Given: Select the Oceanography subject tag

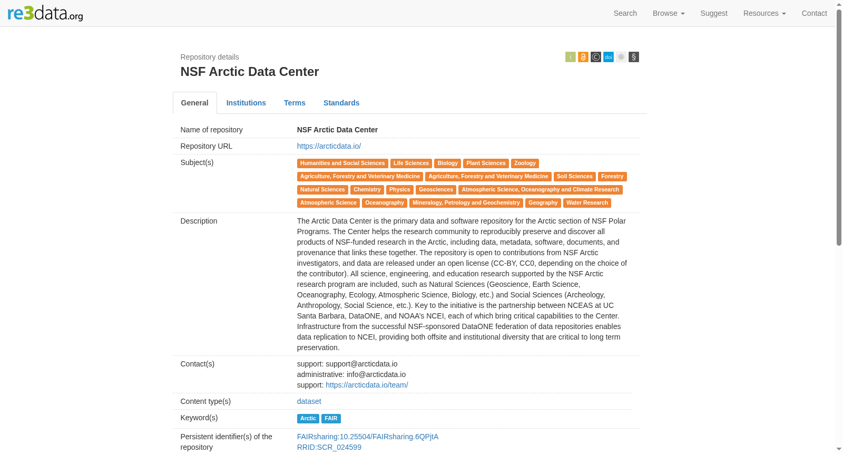Looking at the screenshot, I should click(384, 203).
